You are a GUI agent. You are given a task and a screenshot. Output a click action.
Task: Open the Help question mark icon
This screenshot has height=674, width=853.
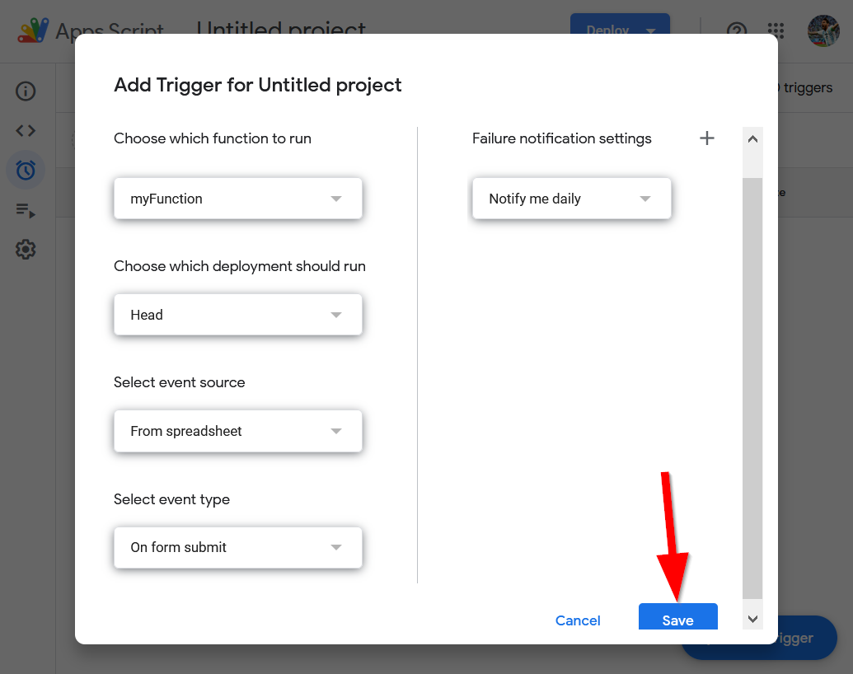(x=736, y=30)
